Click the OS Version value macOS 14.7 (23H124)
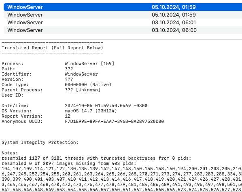Viewport: 242px width, 192px height. (x=91, y=111)
